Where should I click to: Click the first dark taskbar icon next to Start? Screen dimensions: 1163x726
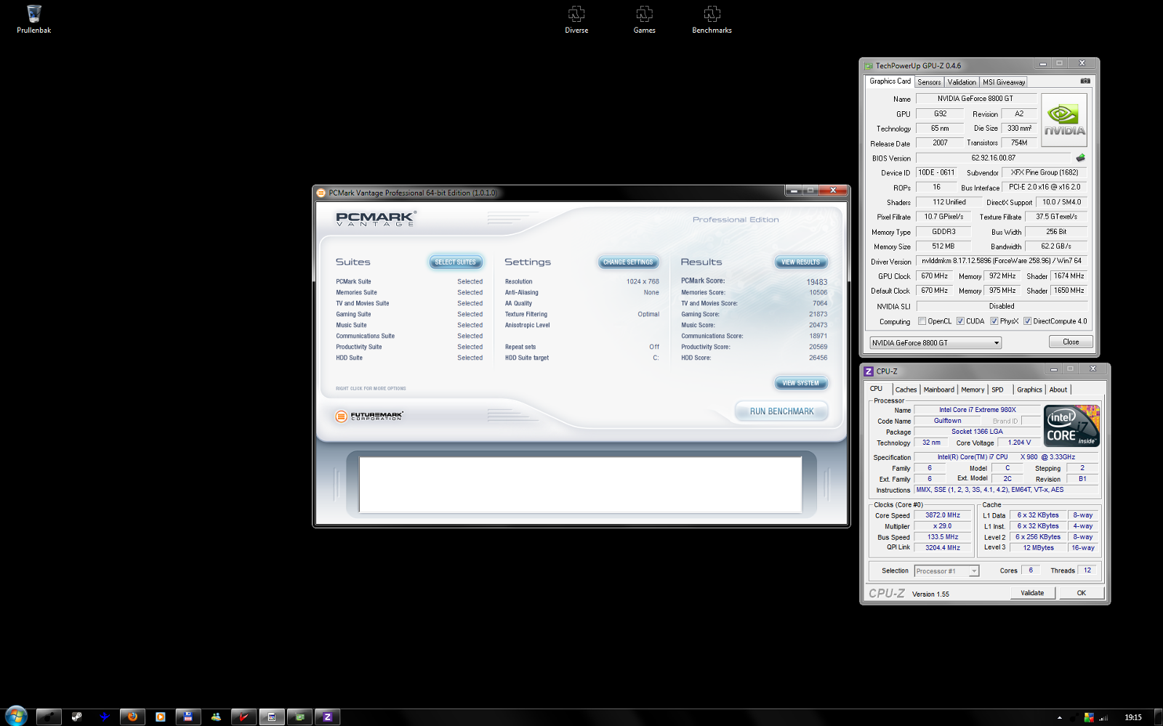[x=49, y=717]
